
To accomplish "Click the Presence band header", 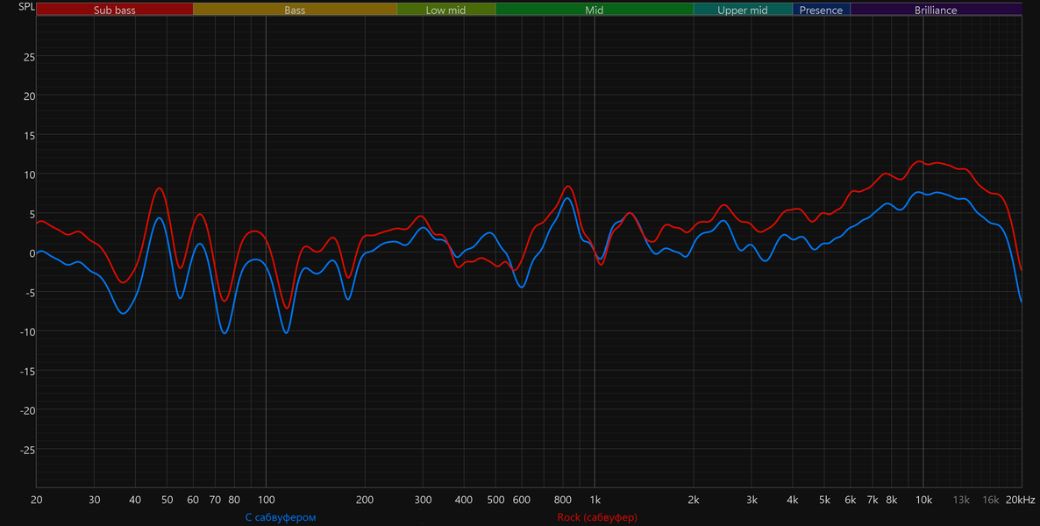I will click(821, 10).
